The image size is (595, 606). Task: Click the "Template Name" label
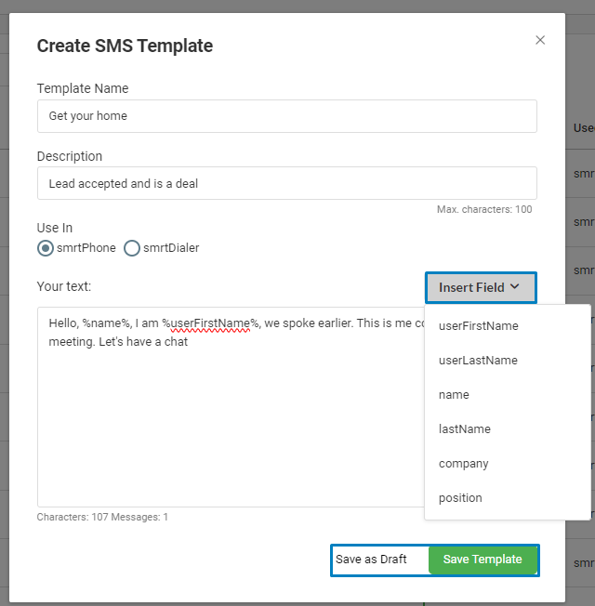[x=83, y=88]
